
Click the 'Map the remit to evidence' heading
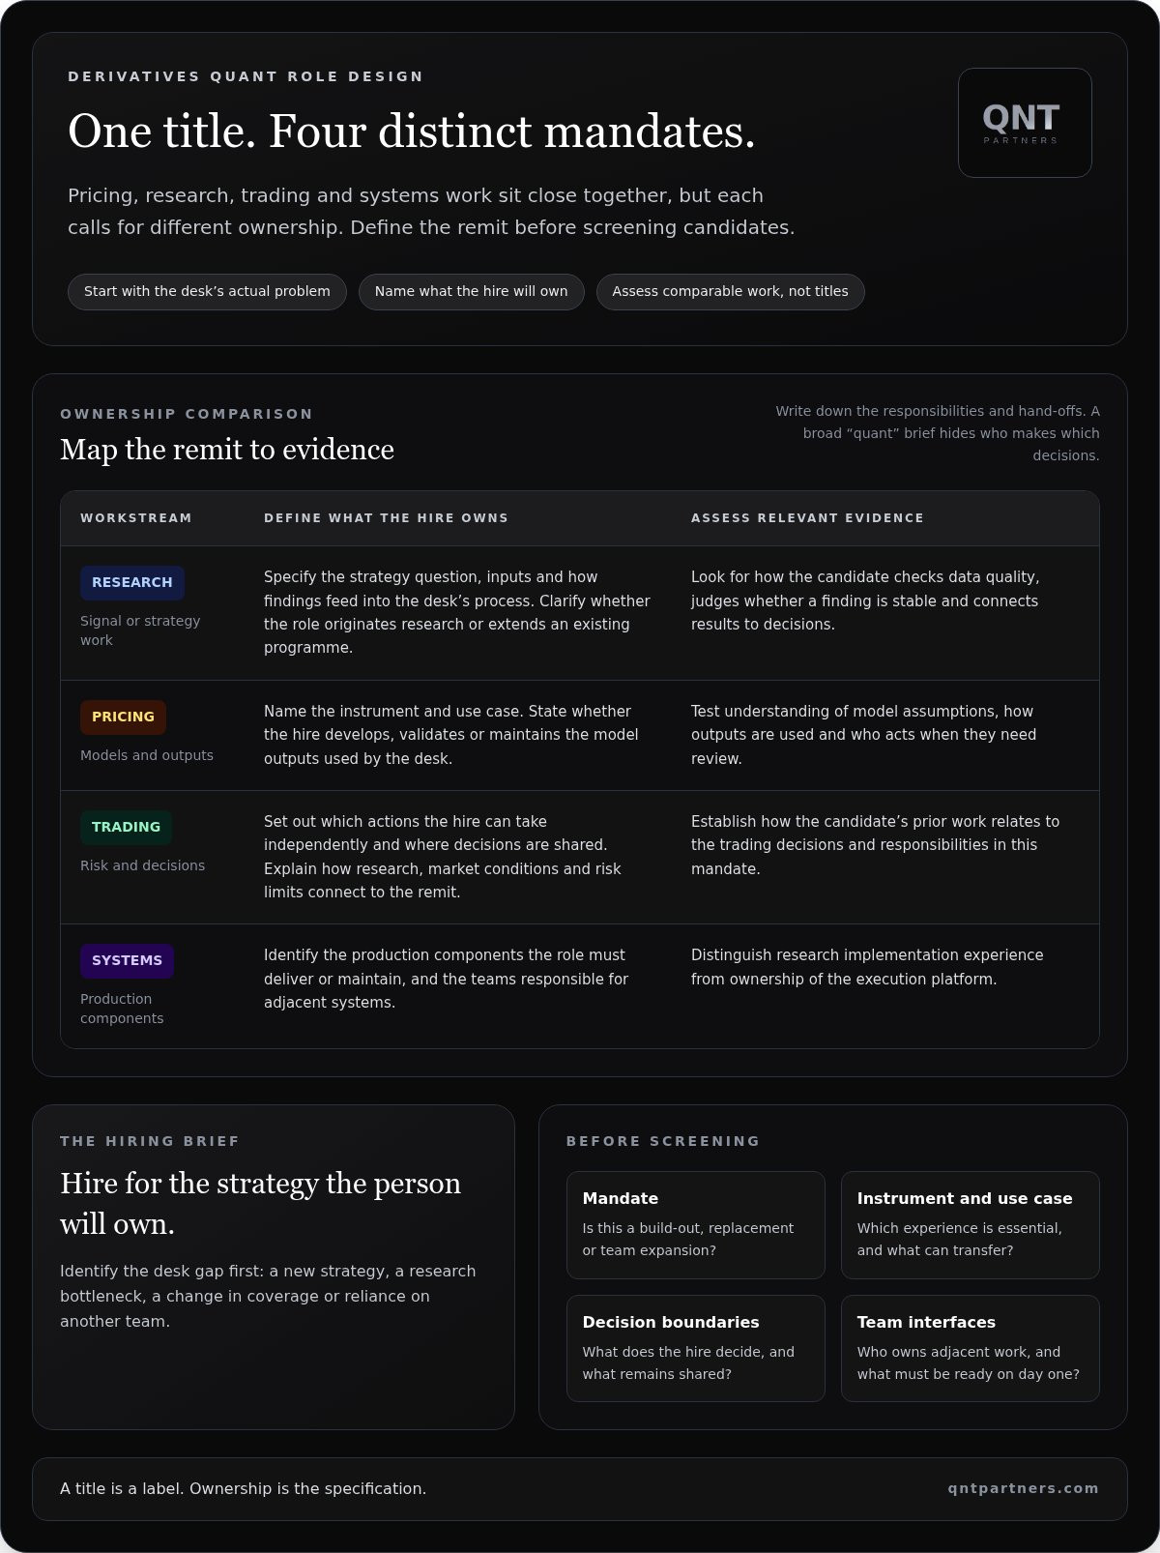click(x=227, y=450)
